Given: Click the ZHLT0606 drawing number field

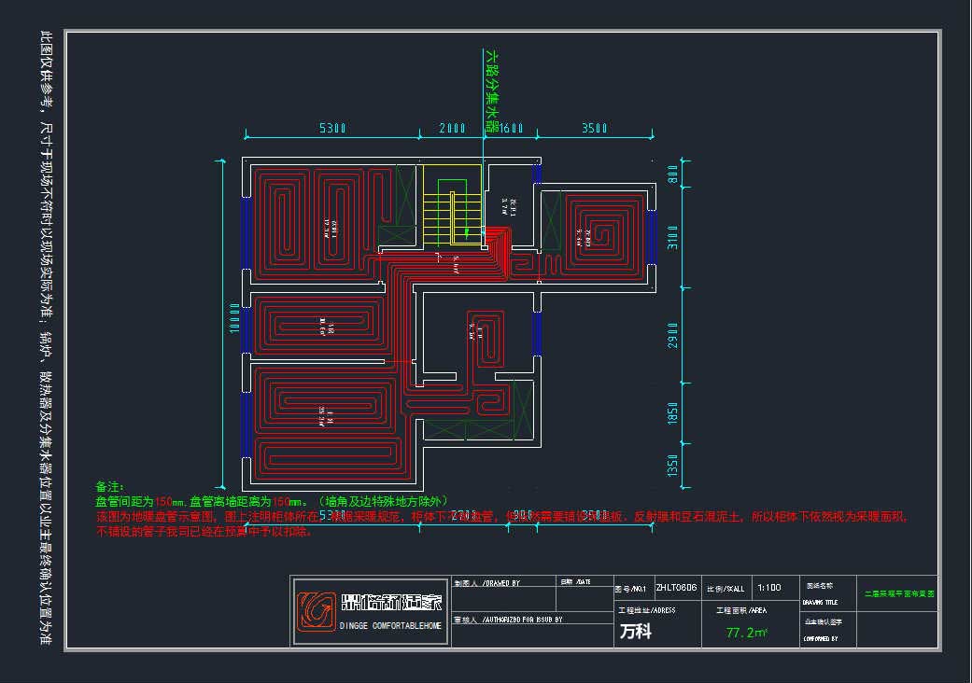Looking at the screenshot, I should (x=676, y=589).
